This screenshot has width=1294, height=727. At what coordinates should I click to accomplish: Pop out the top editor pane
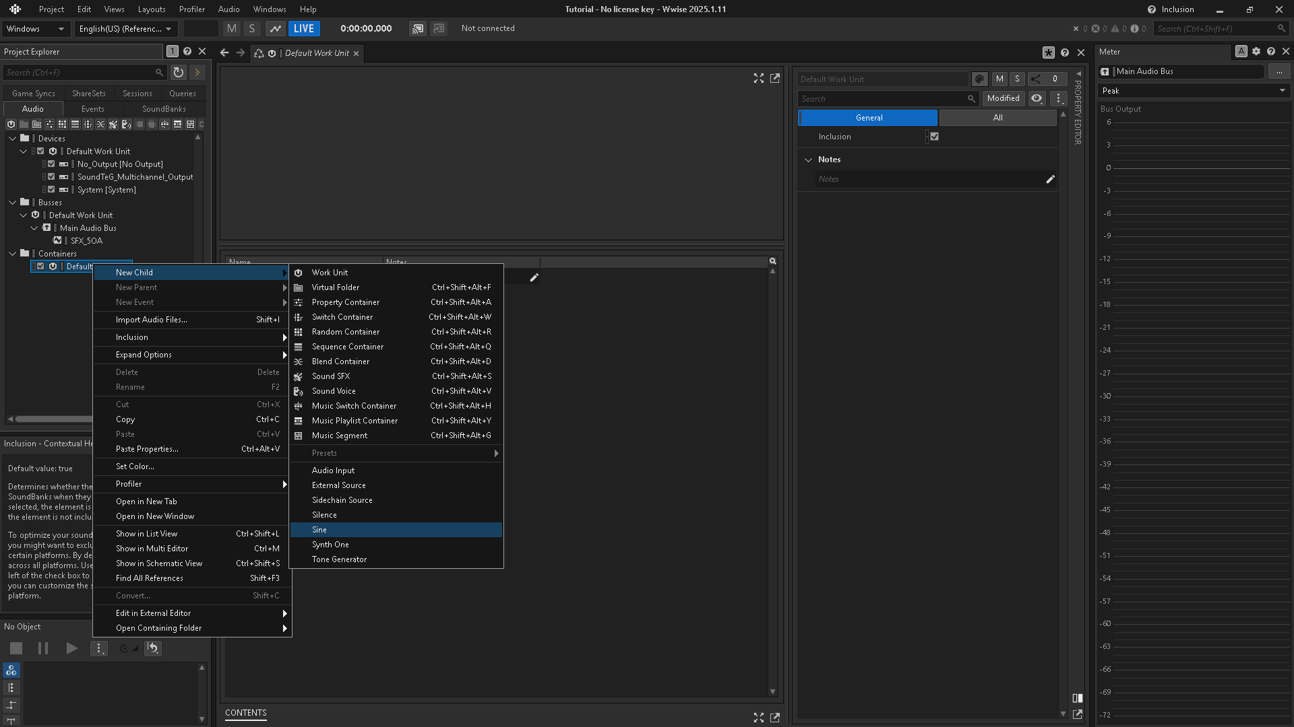coord(775,79)
